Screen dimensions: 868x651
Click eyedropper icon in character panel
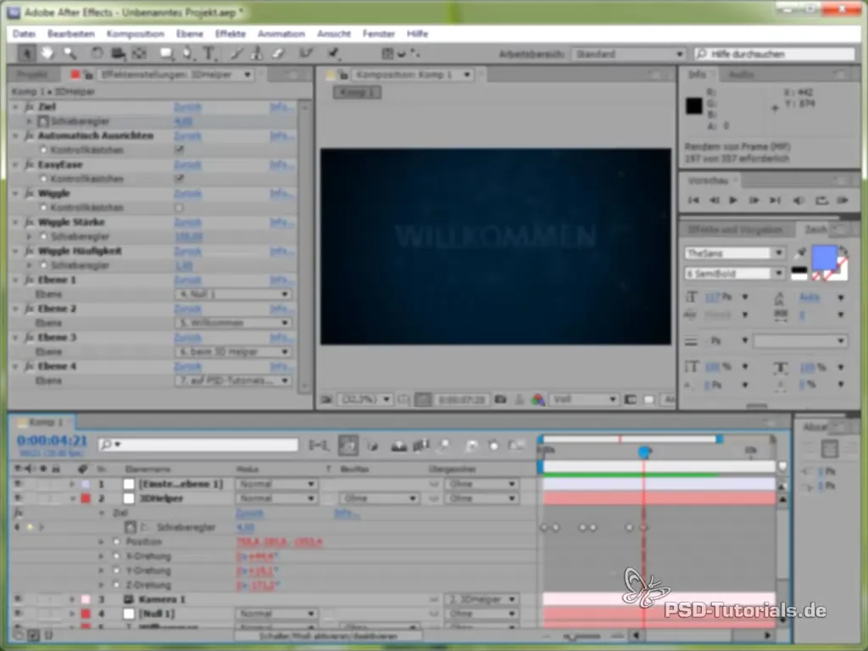(x=800, y=253)
